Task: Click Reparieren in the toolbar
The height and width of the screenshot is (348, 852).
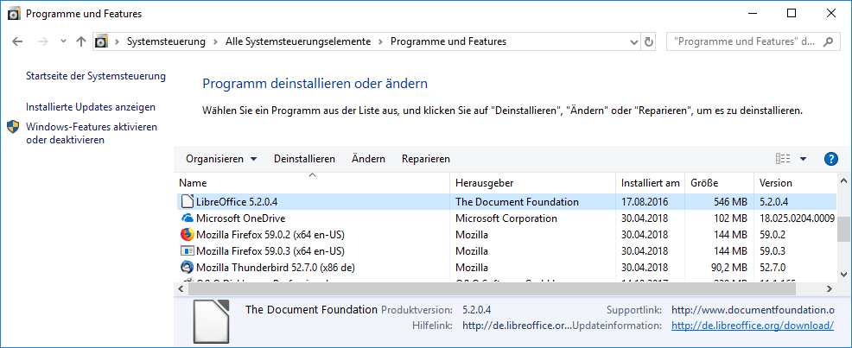Action: (x=426, y=159)
